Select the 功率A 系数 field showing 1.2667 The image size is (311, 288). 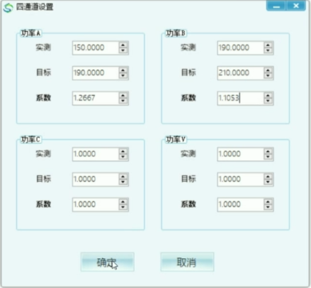(96, 98)
